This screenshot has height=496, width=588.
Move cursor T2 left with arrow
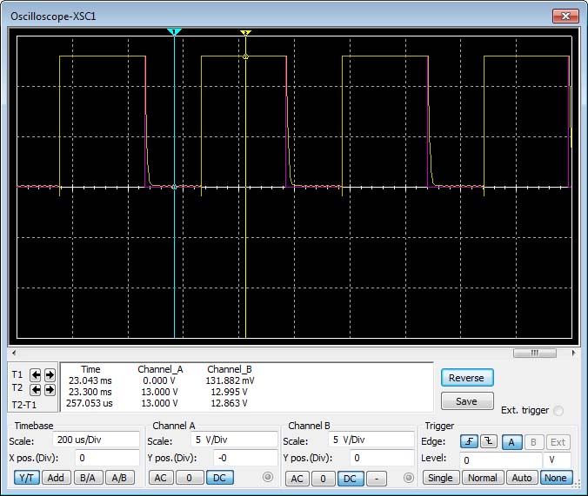(36, 390)
